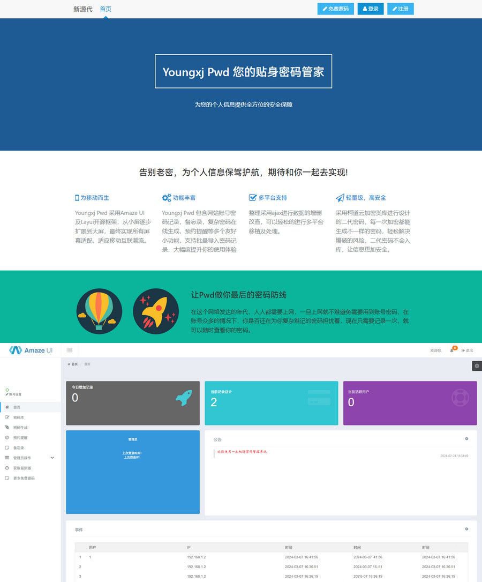Click the lifebuoy icon on 当前活跃用户 card
Viewport: 482px width, 582px height.
460,398
